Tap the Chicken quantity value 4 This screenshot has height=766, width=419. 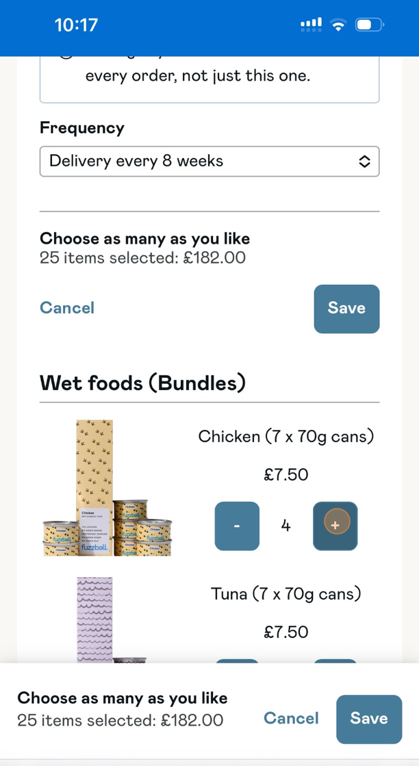286,526
